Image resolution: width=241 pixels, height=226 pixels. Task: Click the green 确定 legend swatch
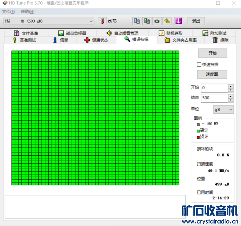click(198, 131)
